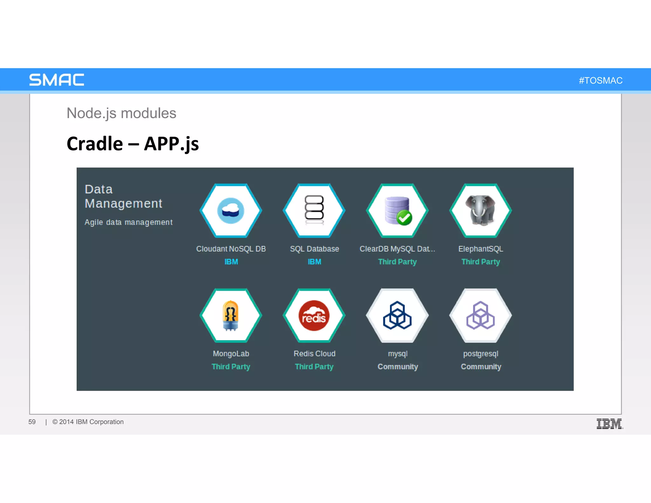Click the SQL Database label
Viewport: 651px width, 503px height.
click(x=314, y=249)
